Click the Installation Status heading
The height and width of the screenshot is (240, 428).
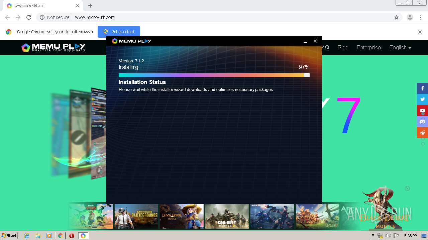coord(142,82)
